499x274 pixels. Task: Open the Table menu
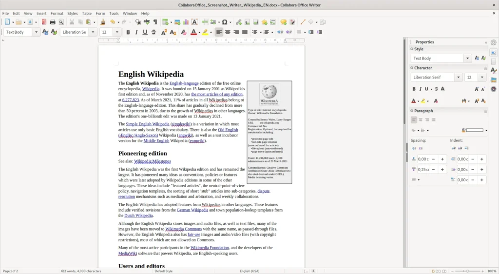click(x=87, y=13)
